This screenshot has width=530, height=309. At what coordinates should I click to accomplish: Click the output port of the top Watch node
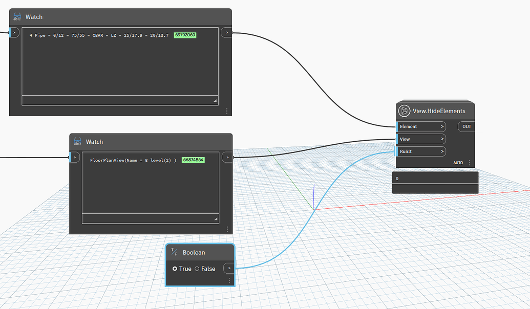(x=226, y=32)
